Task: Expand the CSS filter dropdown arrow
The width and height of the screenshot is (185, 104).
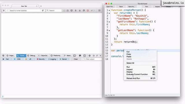Action: point(23,59)
